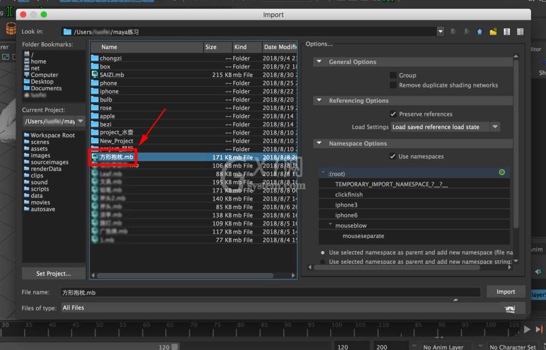Click the Look in path field
The image size is (546, 350).
[248, 32]
